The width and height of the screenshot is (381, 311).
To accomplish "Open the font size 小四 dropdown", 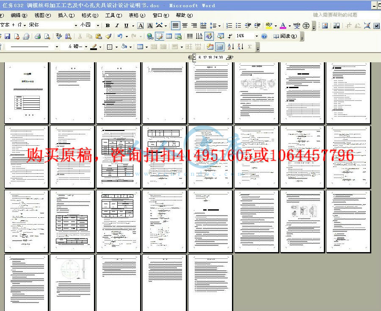I will (x=98, y=25).
